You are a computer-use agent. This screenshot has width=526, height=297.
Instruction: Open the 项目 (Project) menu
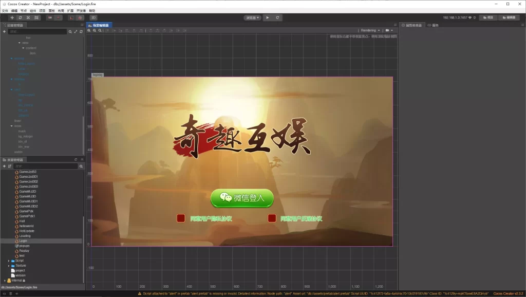[42, 11]
